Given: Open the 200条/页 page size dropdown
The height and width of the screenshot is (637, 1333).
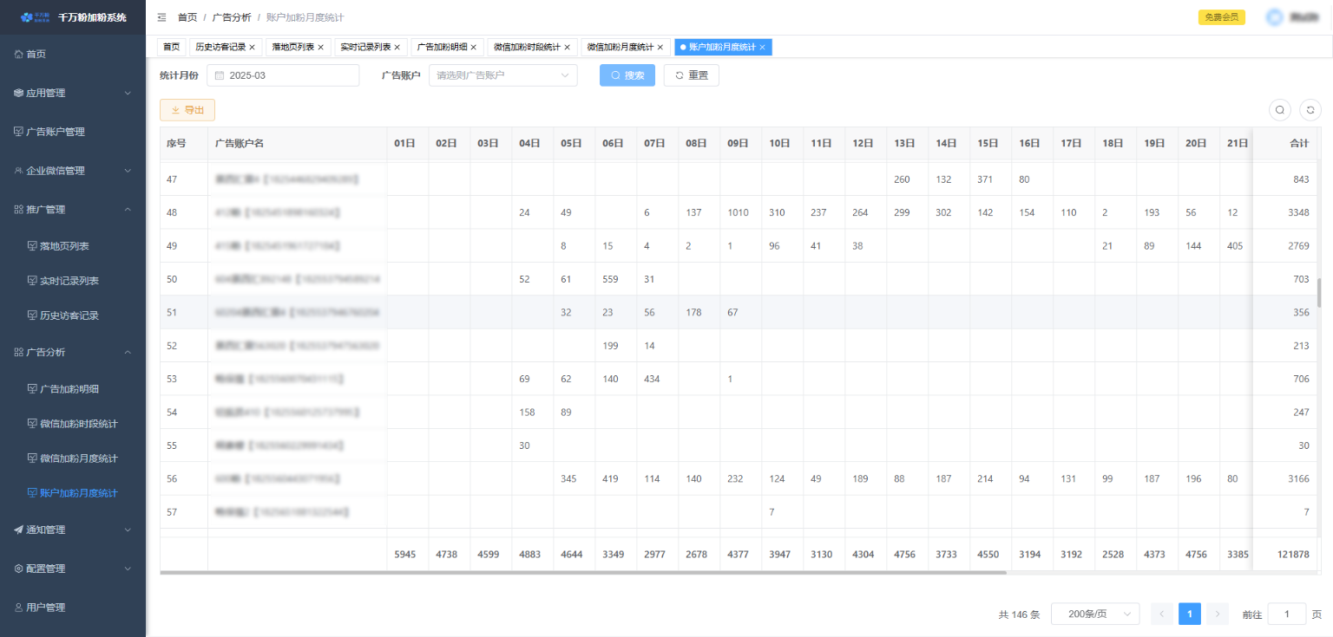Looking at the screenshot, I should tap(1094, 614).
